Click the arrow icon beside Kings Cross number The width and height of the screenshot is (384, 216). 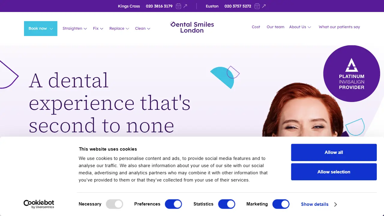point(185,6)
